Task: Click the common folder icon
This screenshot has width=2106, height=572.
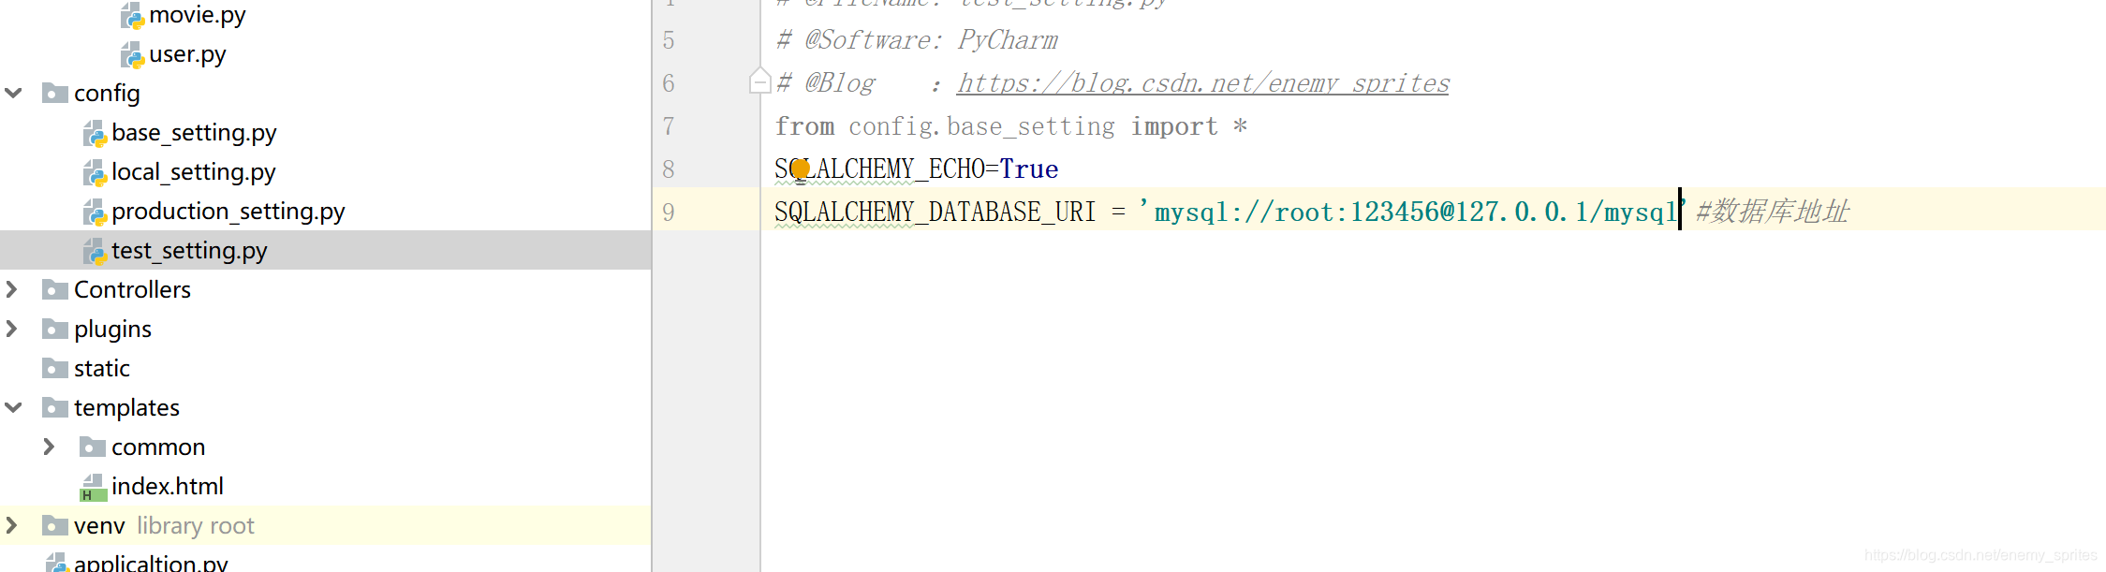Action: (x=93, y=447)
